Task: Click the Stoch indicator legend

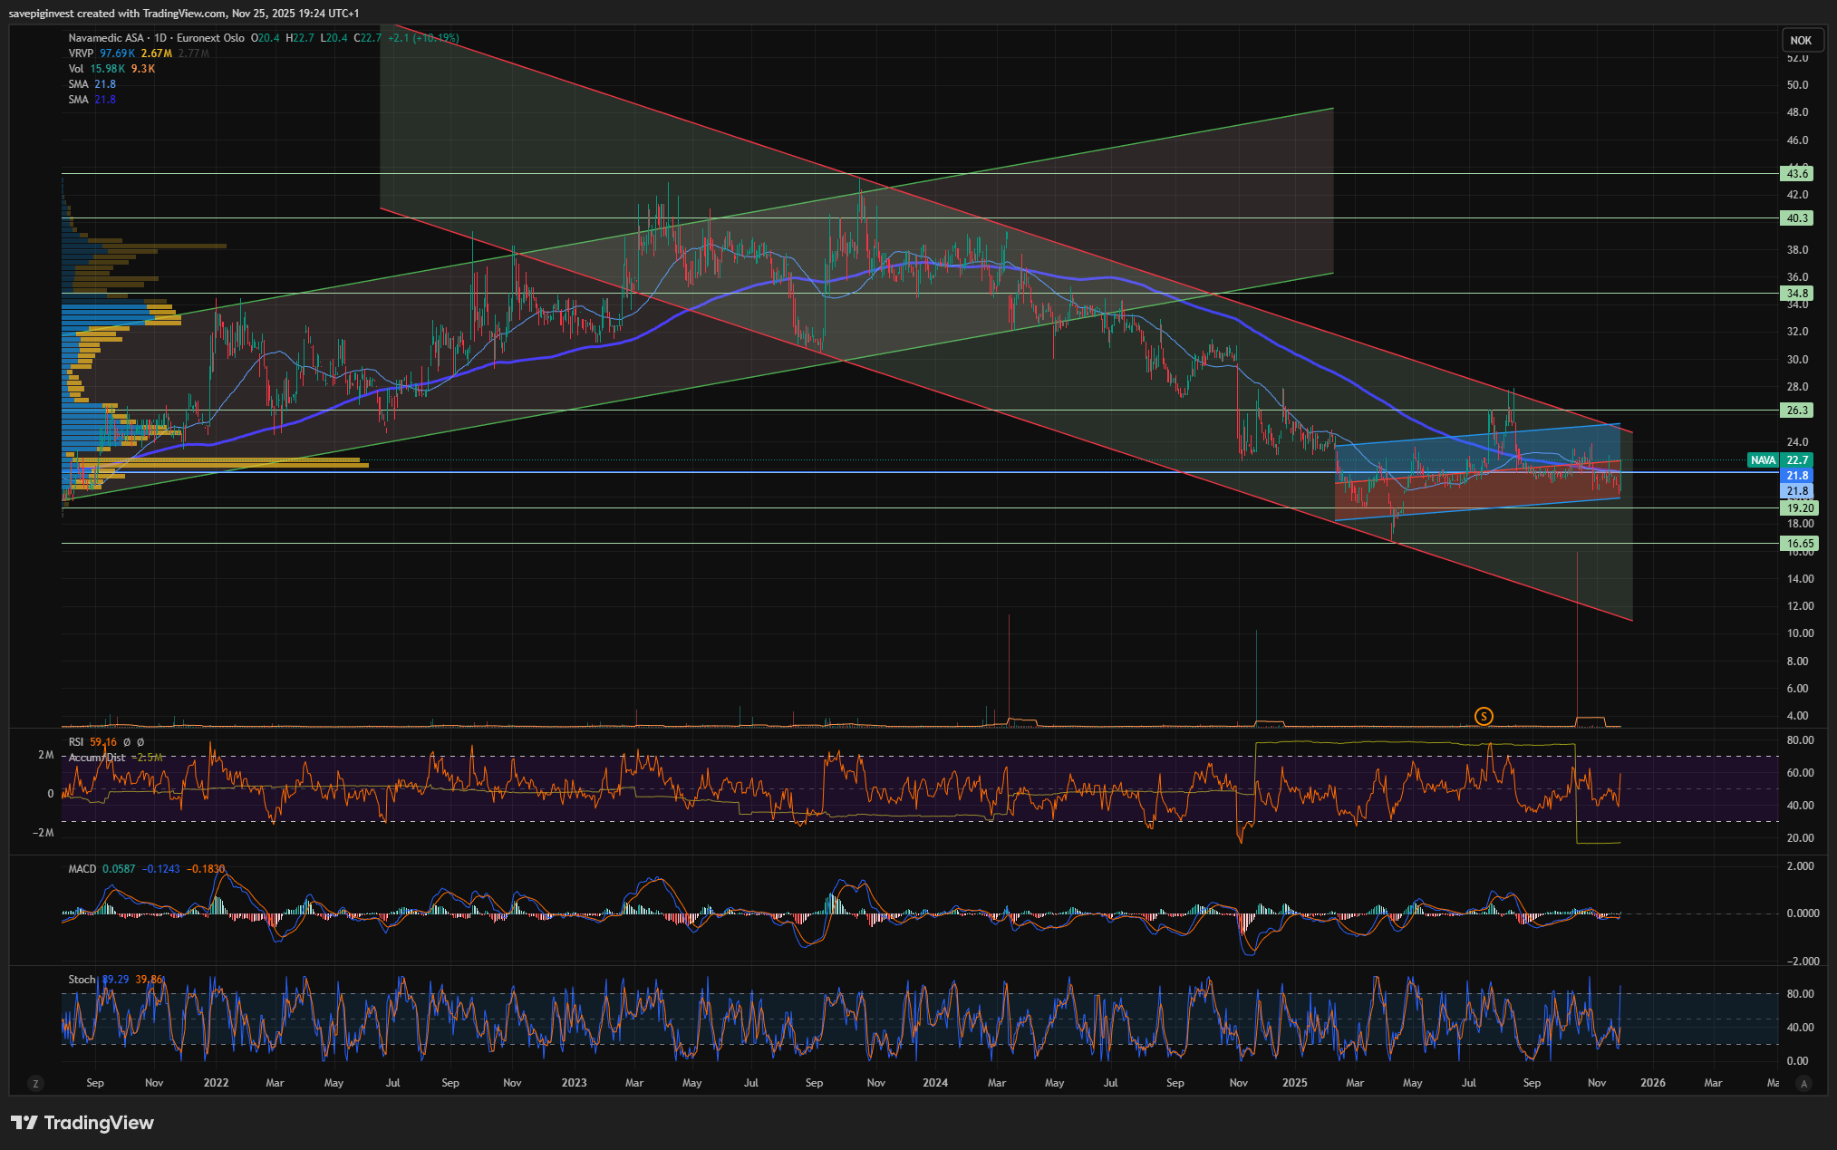Action: [82, 980]
